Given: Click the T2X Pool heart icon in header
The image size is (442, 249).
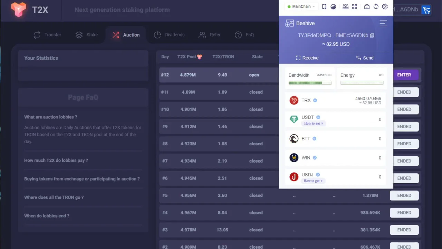Looking at the screenshot, I should pyautogui.click(x=200, y=57).
